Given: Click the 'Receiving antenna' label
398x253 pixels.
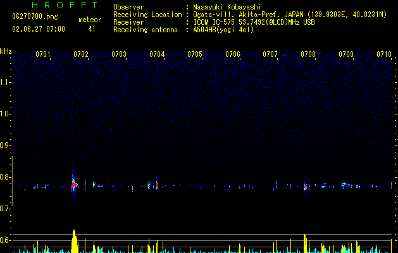Looking at the screenshot, I should 146,30.
